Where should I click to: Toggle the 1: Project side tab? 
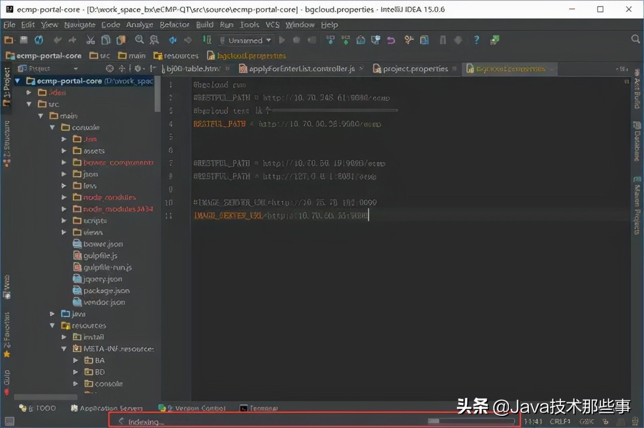coord(7,87)
